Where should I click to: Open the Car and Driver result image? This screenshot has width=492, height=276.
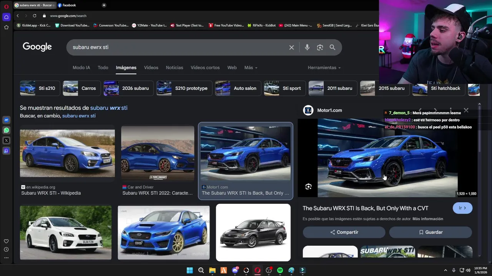coord(158,153)
